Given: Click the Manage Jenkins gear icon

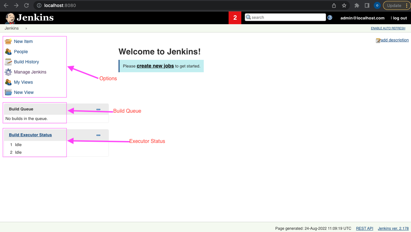Looking at the screenshot, I should (x=8, y=72).
